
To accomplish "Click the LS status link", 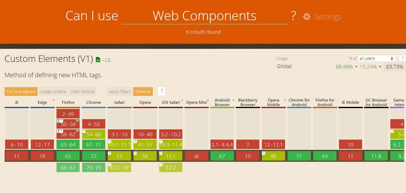I will 108,60.
